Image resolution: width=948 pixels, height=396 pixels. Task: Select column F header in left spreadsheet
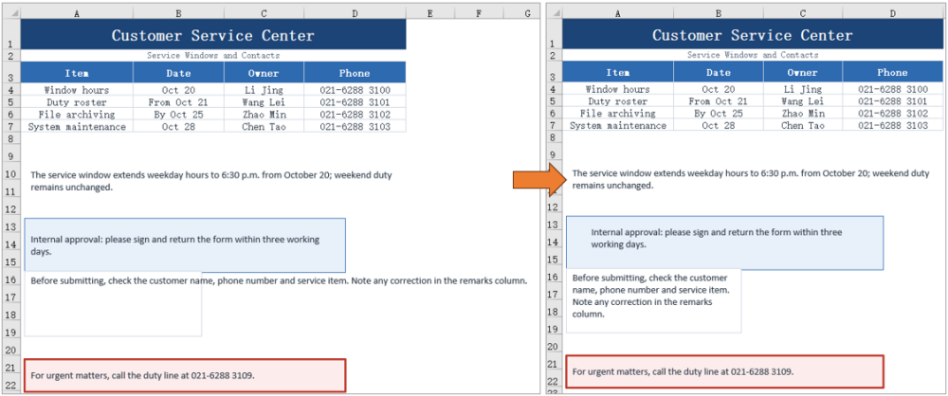(478, 13)
